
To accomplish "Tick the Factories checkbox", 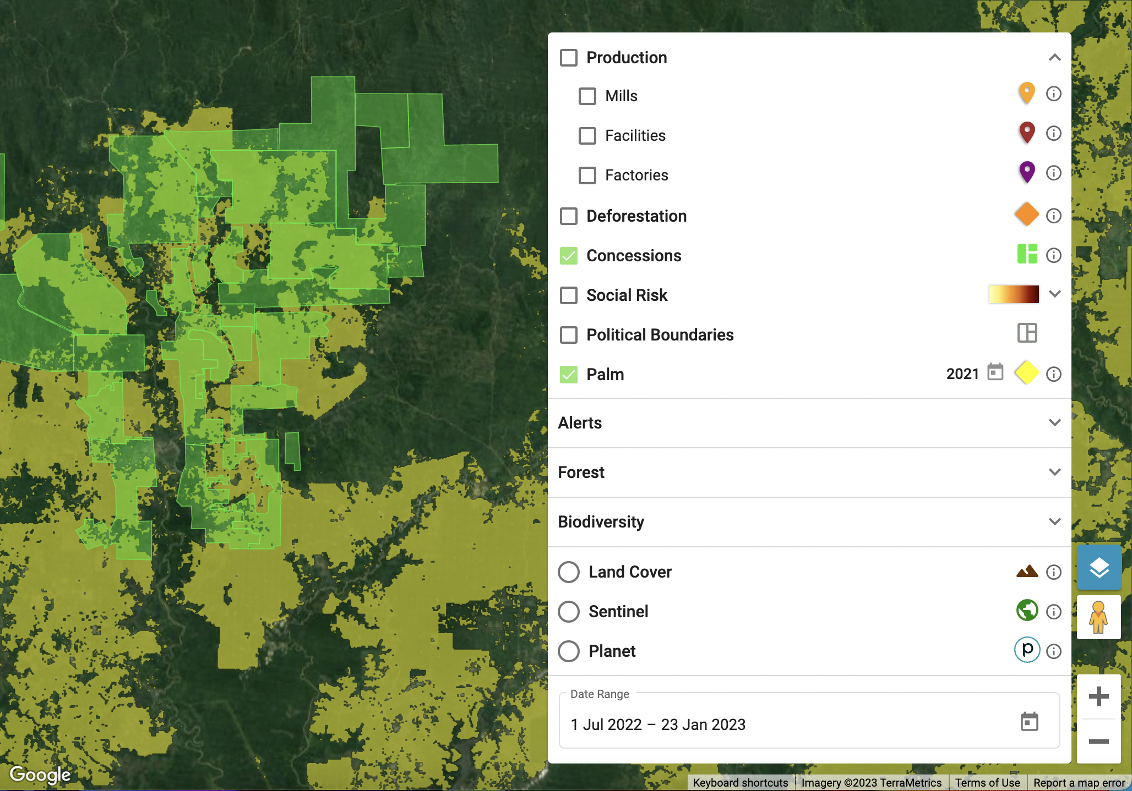I will 587,175.
